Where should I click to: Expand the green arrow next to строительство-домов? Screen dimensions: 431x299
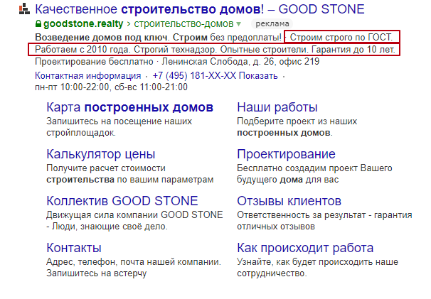point(238,24)
